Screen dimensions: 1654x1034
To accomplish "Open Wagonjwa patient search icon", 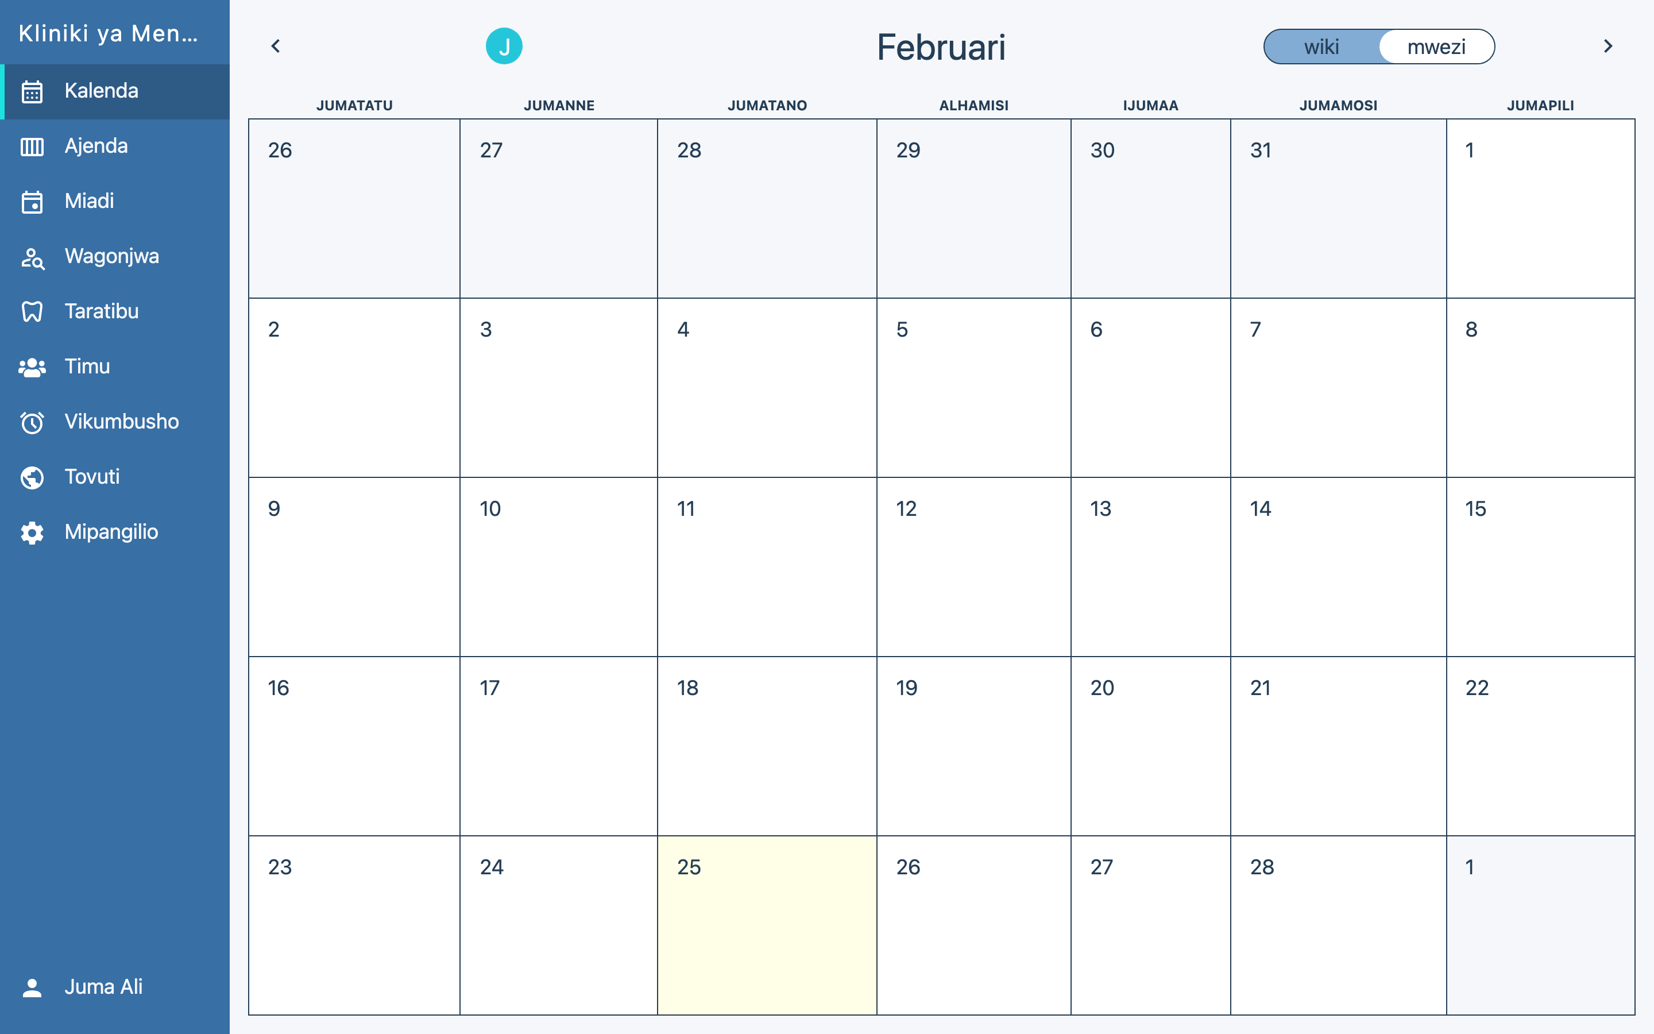I will (32, 257).
